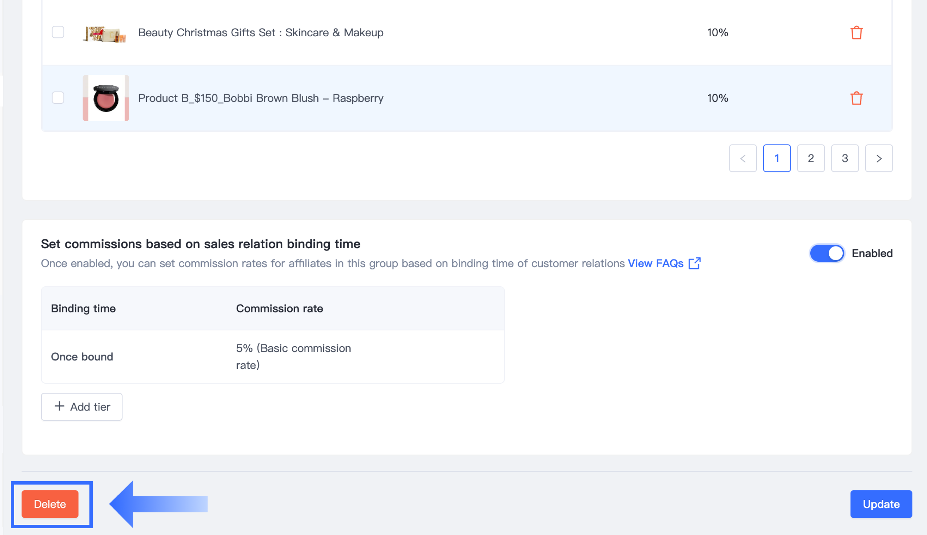Jump to page 3 of products
The width and height of the screenshot is (927, 535).
pos(844,158)
